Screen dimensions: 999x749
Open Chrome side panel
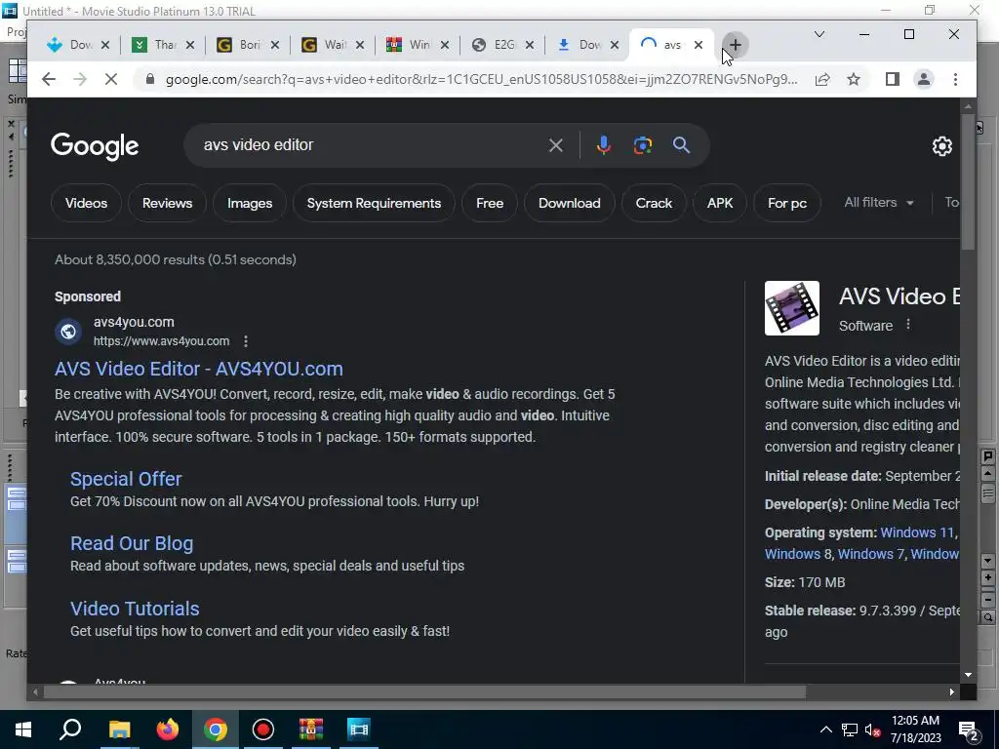tap(892, 79)
